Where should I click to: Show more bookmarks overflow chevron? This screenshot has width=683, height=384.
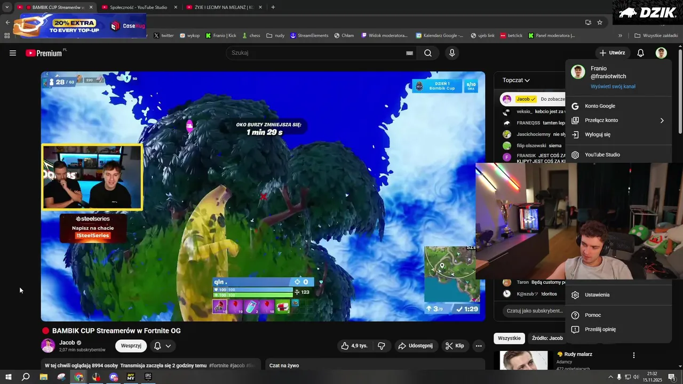point(620,36)
